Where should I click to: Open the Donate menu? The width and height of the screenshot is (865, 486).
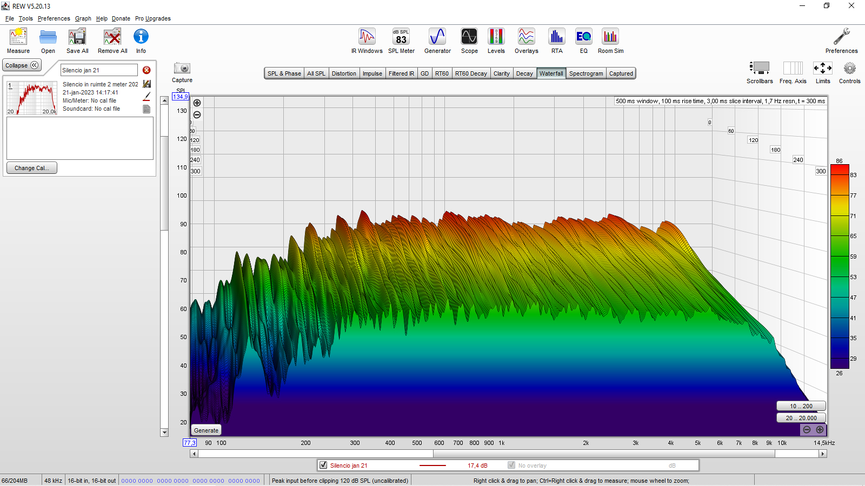[121, 18]
